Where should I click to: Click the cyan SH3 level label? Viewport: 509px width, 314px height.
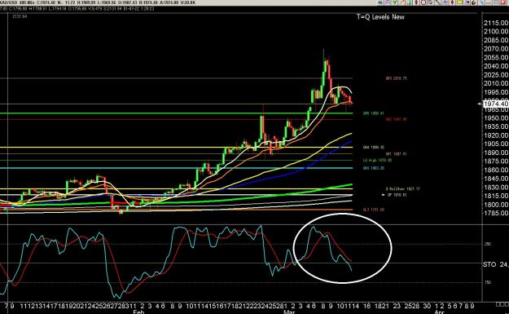(x=373, y=168)
